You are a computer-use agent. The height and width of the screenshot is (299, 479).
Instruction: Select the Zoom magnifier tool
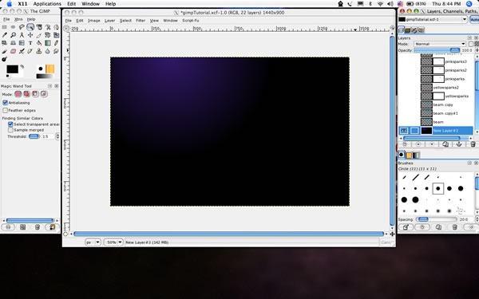(13, 35)
